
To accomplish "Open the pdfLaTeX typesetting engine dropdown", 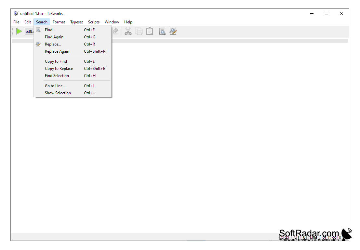I will (29, 32).
